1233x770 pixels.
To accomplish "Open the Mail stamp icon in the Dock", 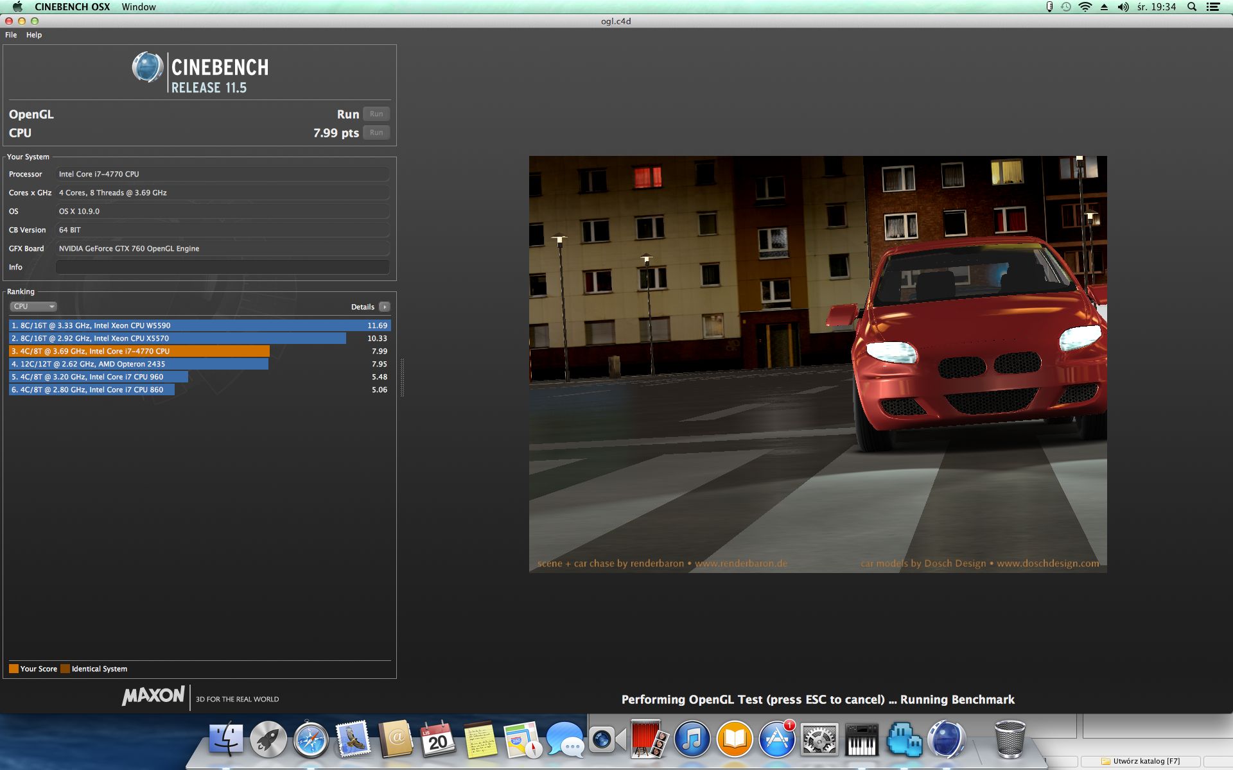I will click(353, 739).
